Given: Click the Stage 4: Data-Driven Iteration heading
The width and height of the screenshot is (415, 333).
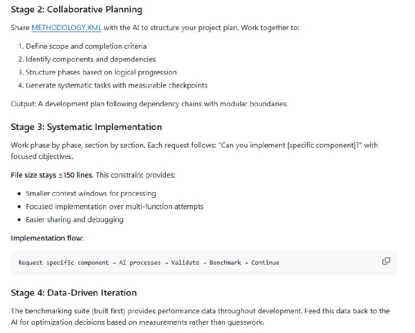Looking at the screenshot, I should point(74,293).
